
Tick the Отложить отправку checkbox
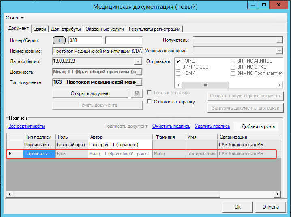point(149,101)
